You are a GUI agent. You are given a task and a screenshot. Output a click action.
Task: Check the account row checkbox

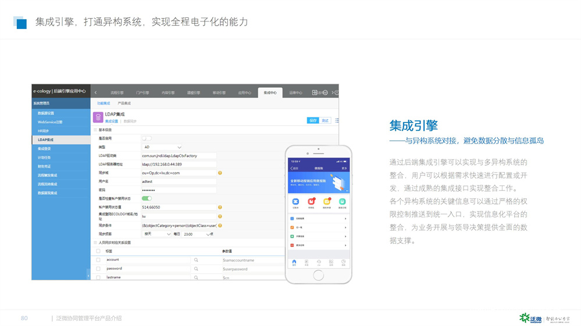tap(98, 260)
